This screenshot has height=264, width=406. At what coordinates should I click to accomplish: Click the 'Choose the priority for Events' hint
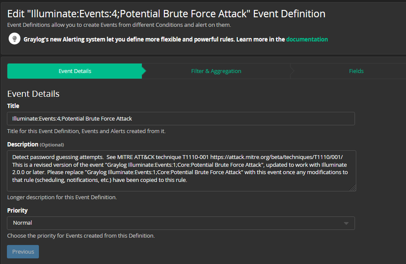[x=81, y=236]
